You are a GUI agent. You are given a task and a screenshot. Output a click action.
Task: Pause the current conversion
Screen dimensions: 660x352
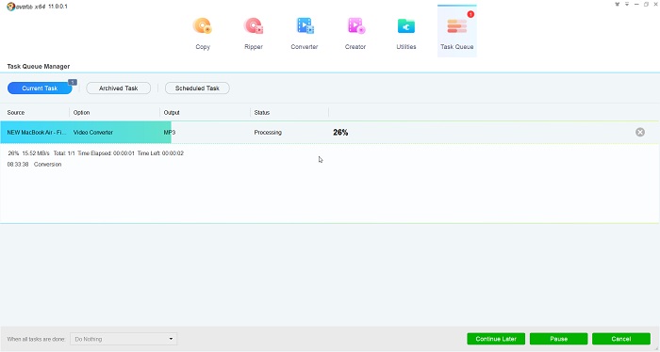click(x=558, y=339)
